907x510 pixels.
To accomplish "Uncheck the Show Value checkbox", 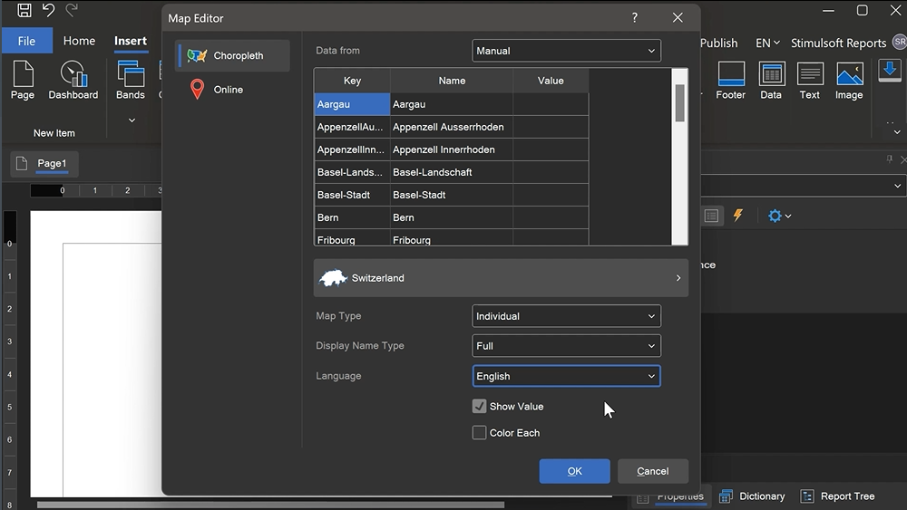I will [x=480, y=407].
